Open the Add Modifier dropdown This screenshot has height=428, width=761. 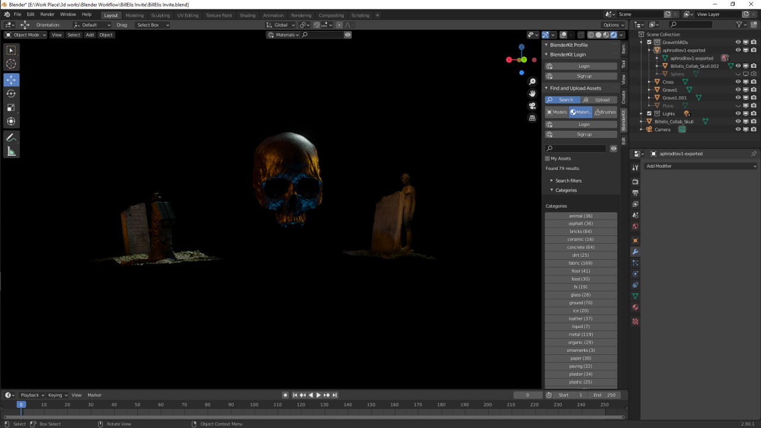pyautogui.click(x=701, y=166)
